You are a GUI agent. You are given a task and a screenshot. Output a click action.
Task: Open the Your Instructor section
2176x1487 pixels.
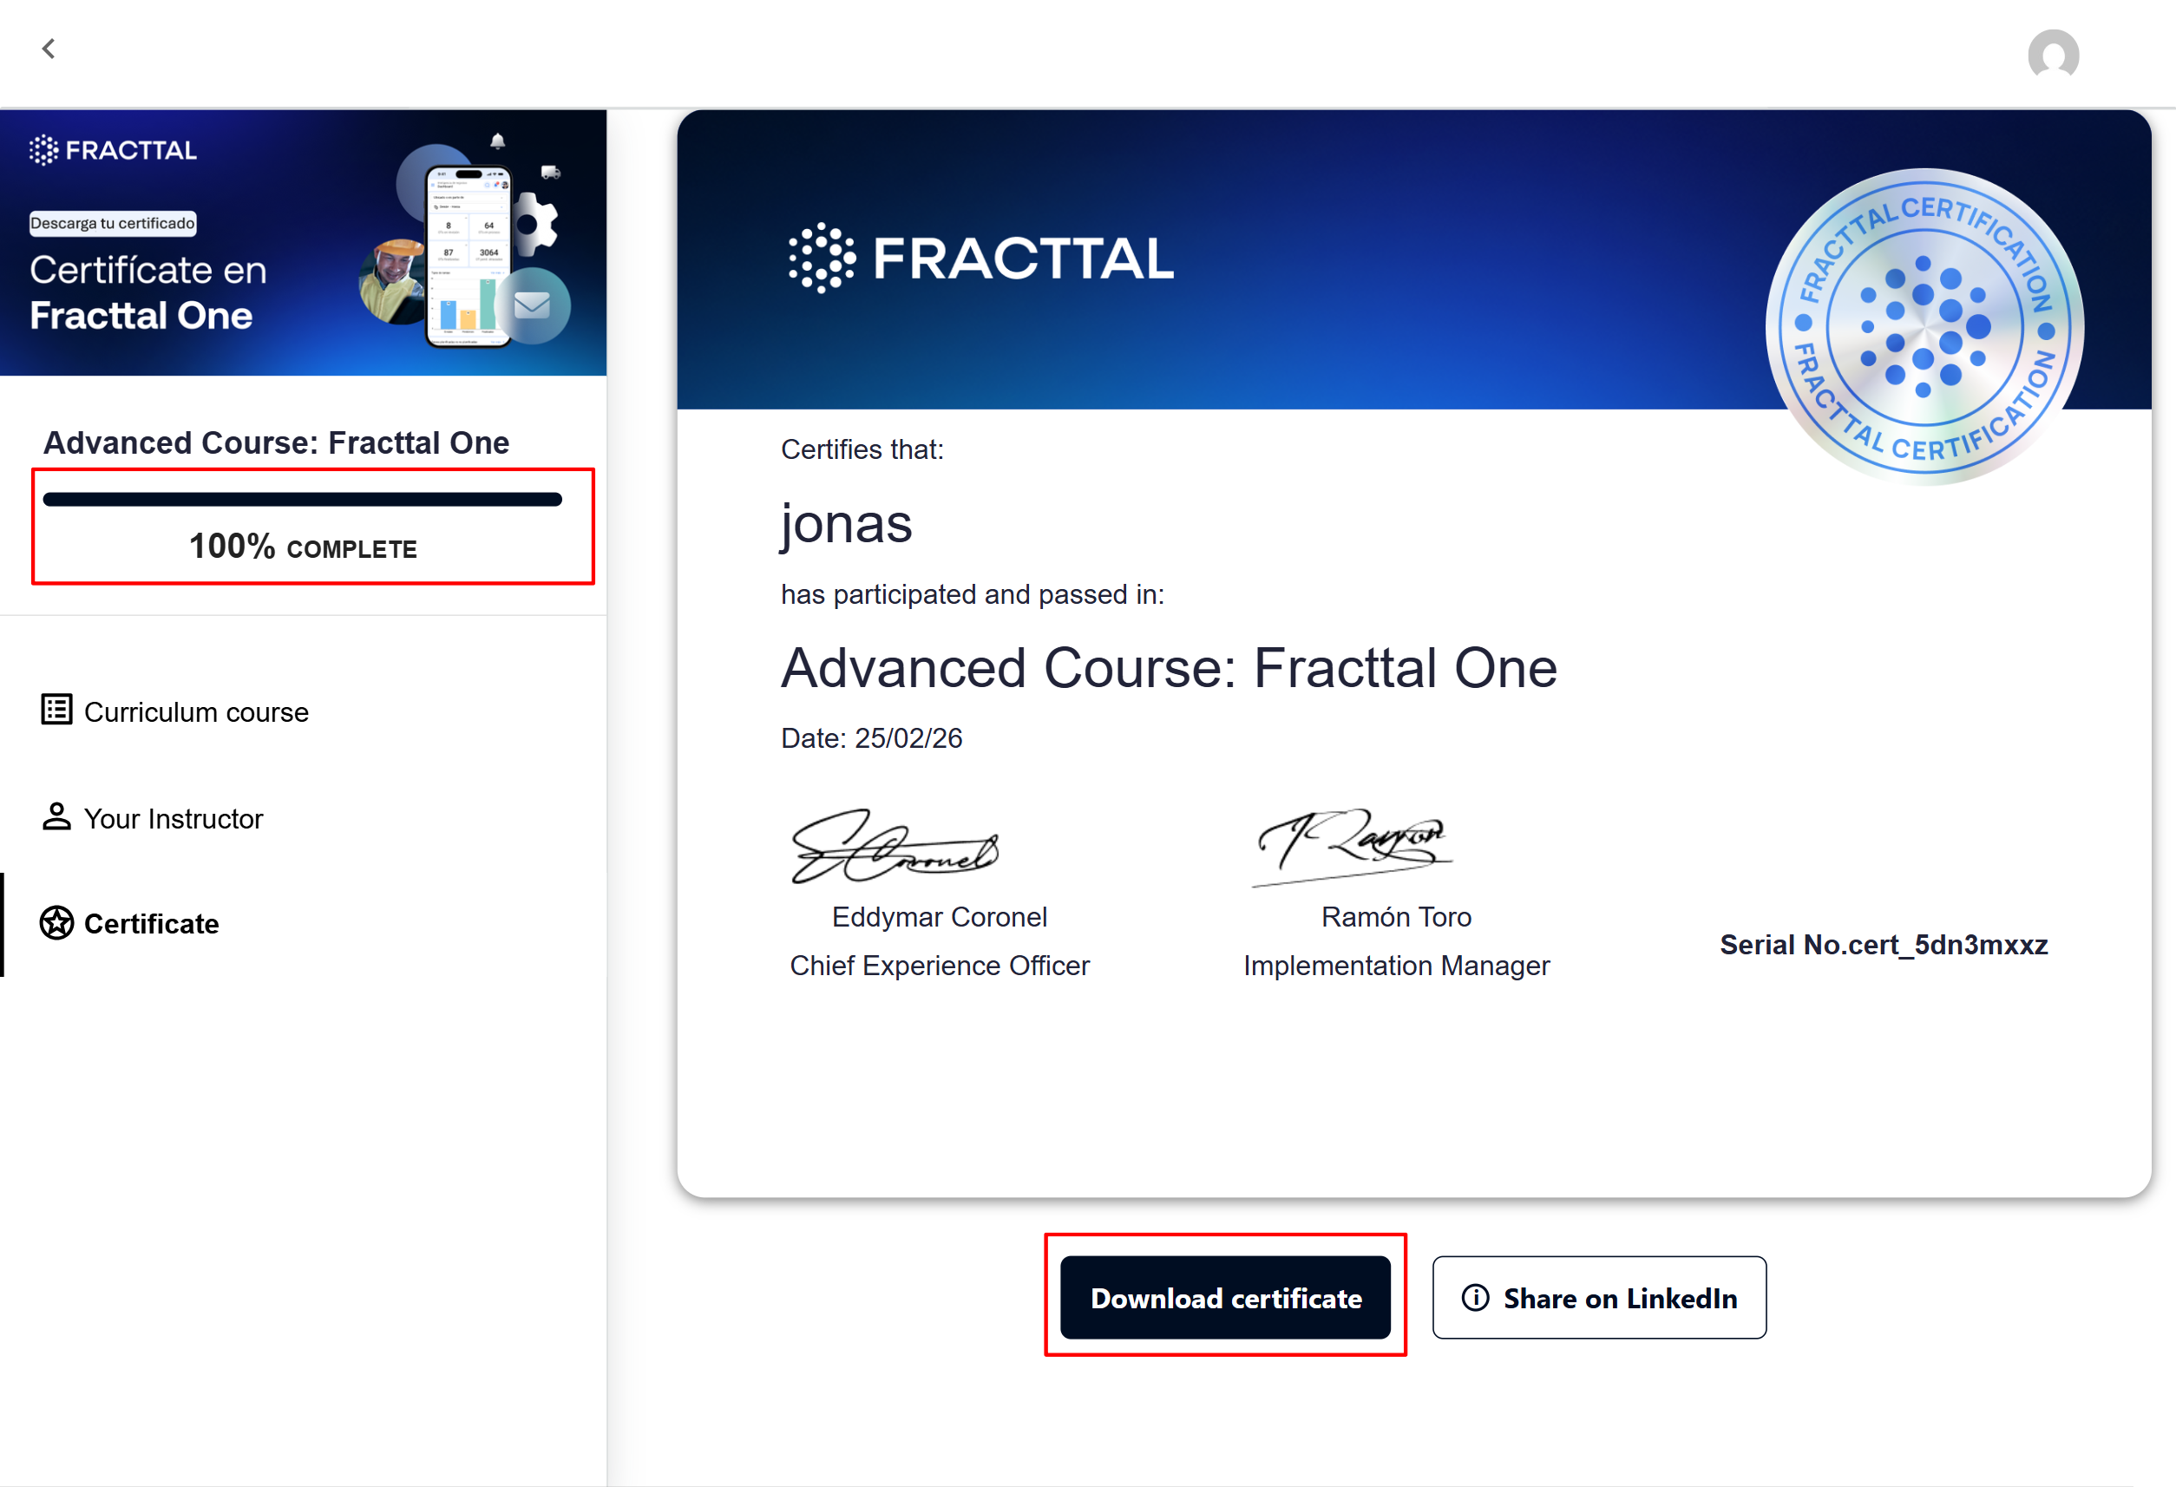[174, 819]
